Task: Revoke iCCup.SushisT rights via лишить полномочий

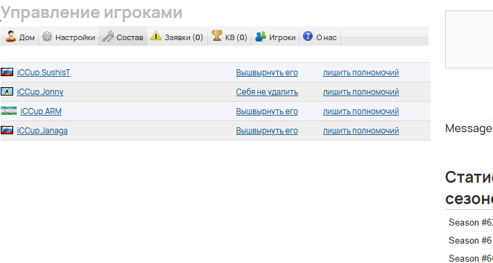Action: (x=361, y=73)
